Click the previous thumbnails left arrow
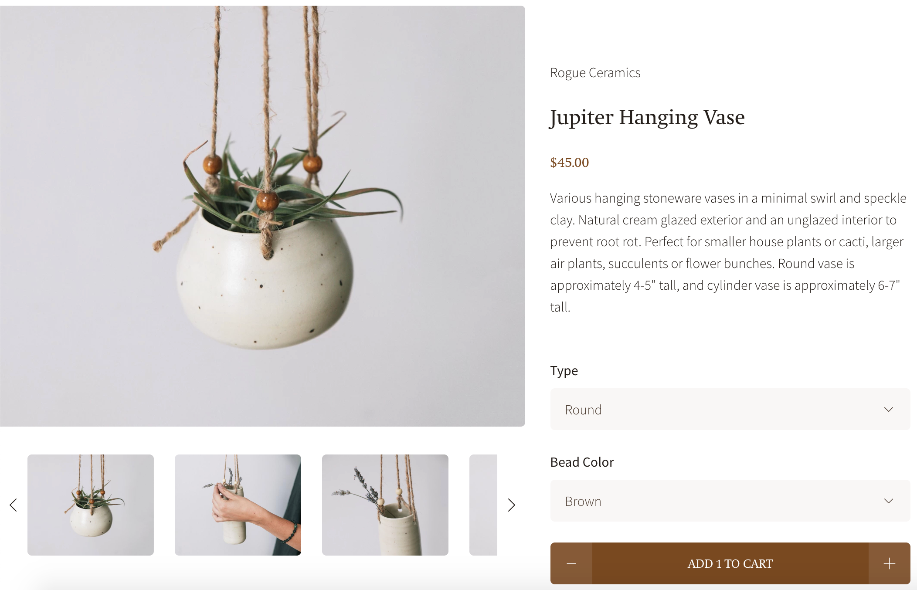Screen dimensions: 917x590 coord(13,505)
